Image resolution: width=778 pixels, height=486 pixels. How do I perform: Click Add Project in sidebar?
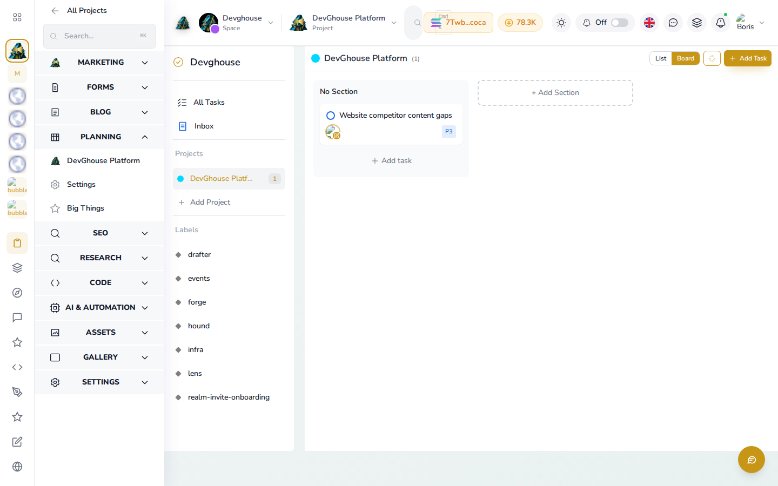229,202
